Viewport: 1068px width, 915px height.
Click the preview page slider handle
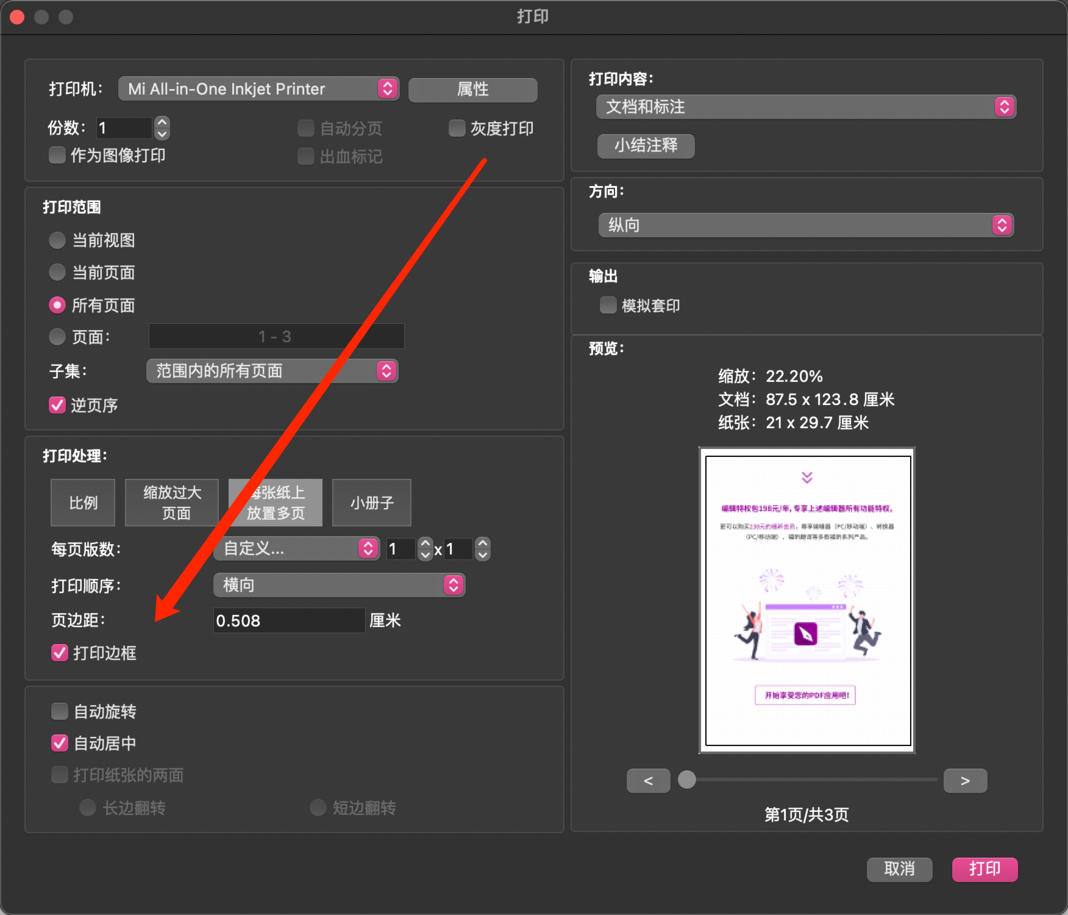pyautogui.click(x=687, y=780)
